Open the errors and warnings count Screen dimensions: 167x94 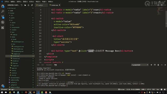tap(11, 89)
